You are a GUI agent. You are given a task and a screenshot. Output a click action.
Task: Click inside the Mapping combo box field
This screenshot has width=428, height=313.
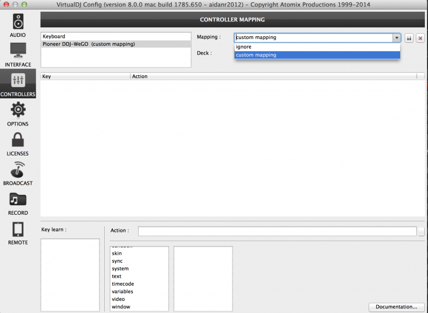[x=314, y=37]
